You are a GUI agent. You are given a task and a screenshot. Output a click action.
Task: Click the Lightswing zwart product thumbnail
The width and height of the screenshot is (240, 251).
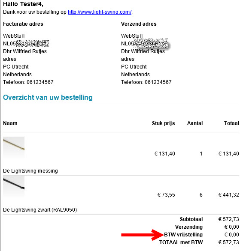(x=14, y=186)
